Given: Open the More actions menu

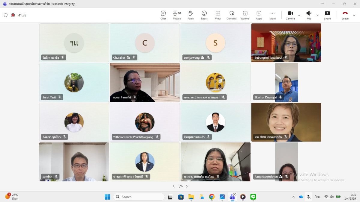Looking at the screenshot, I should click(272, 15).
